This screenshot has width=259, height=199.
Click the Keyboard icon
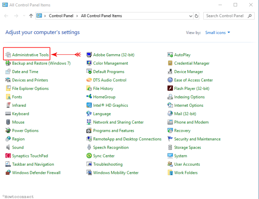click(x=8, y=114)
